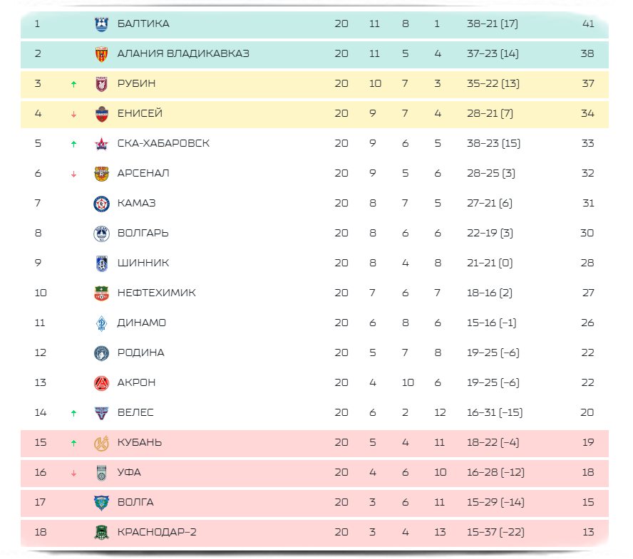
Task: Click the Алания Владикавказ club crest
Action: coord(101,54)
